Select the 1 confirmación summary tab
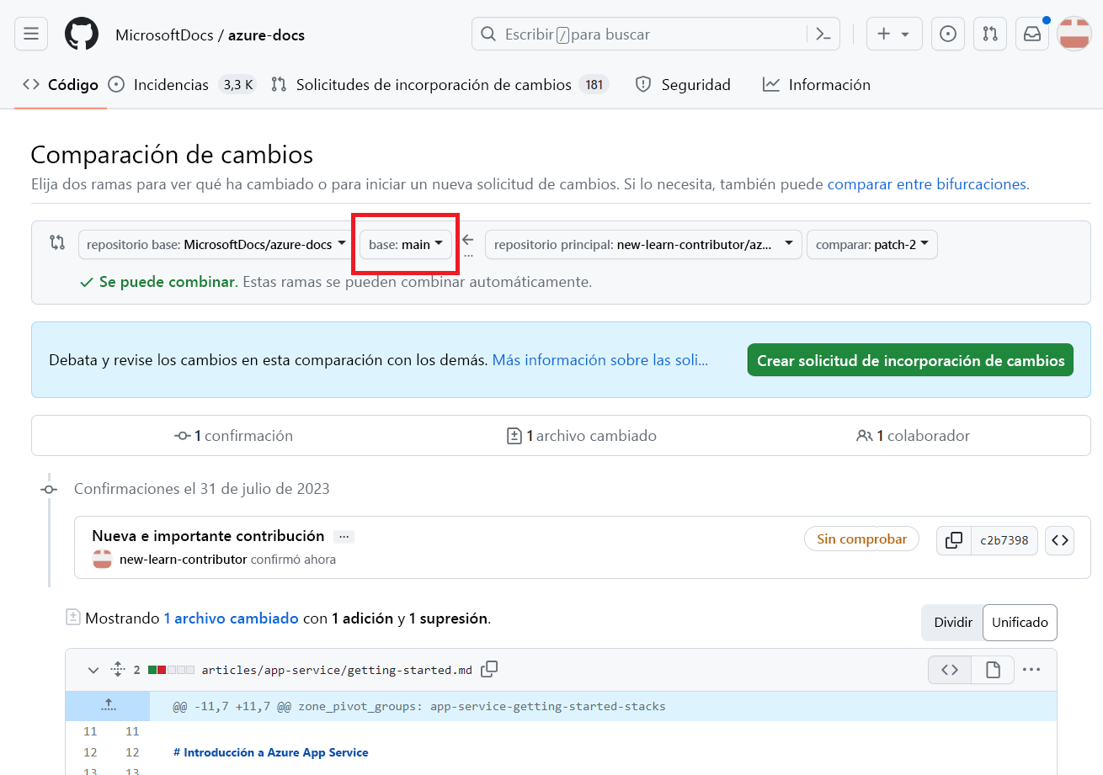 [233, 436]
